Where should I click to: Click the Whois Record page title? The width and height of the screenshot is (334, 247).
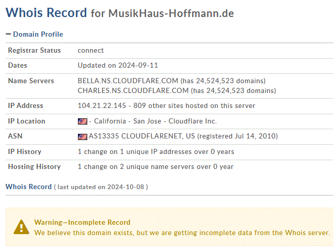(x=46, y=12)
